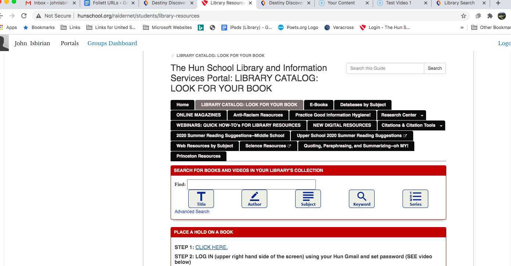Image resolution: width=511 pixels, height=266 pixels.
Task: Focus the Search this Guide field
Action: 385,68
